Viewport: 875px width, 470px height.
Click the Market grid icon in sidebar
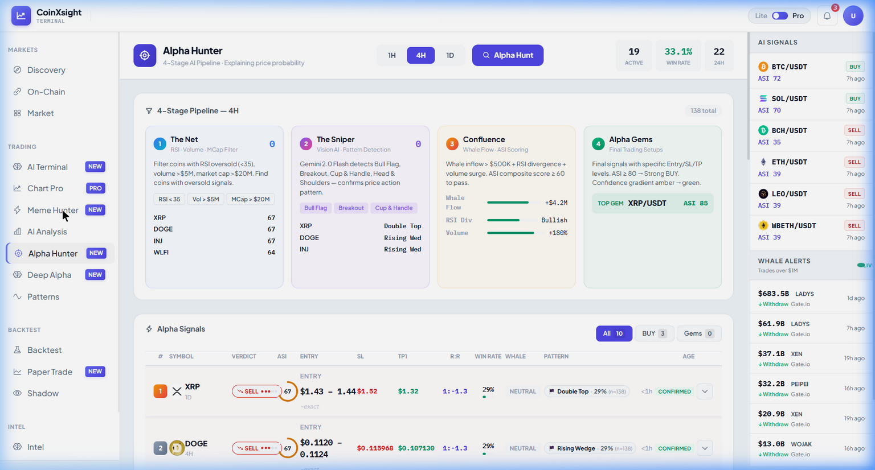click(x=17, y=113)
